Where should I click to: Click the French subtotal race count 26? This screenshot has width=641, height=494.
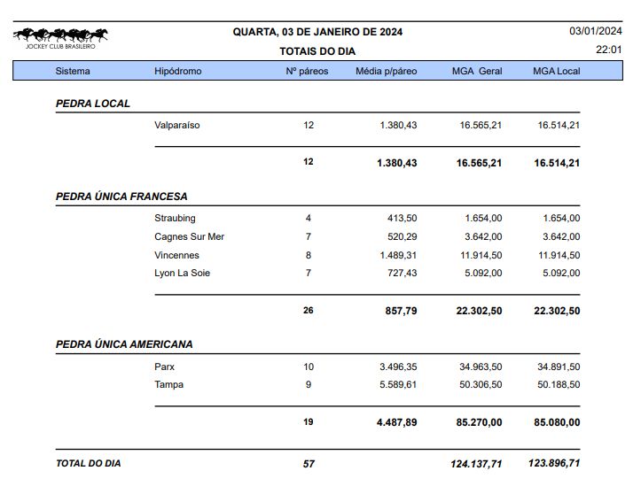(309, 311)
